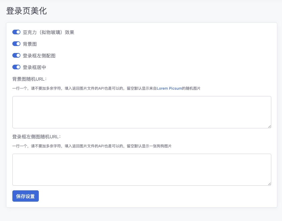
Task: Toggle off 登录框左侧配图
Action: 16,55
